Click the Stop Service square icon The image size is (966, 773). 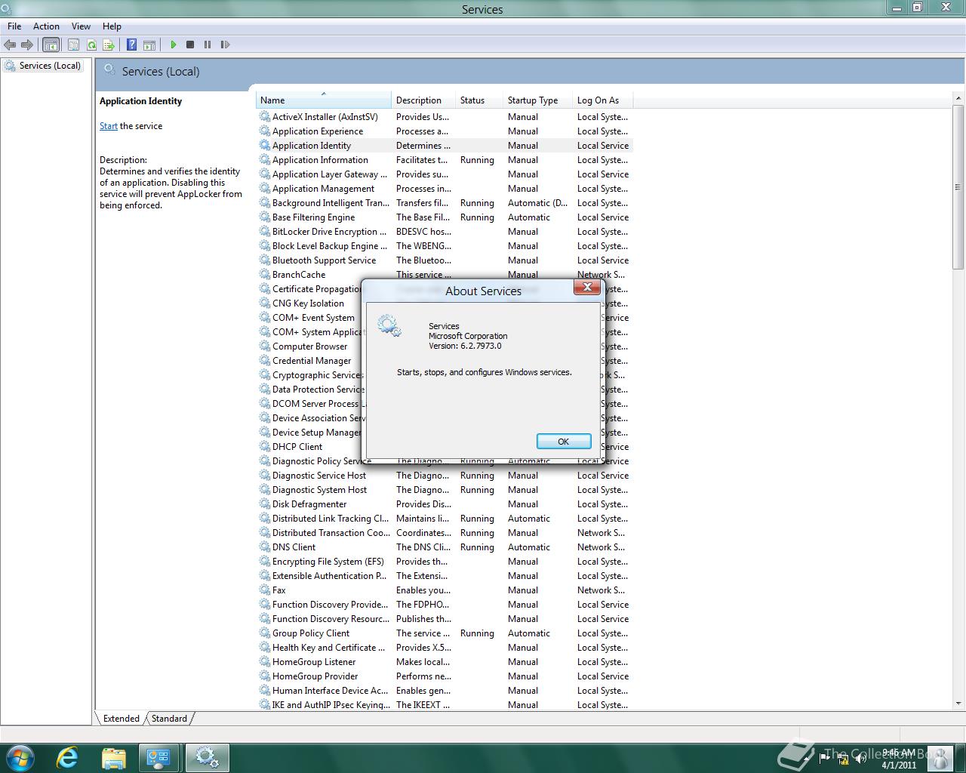tap(190, 45)
